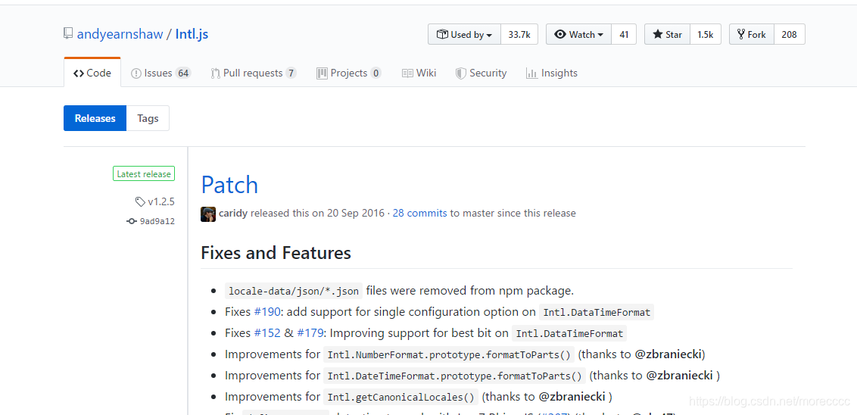
Task: Open andyearnshaw user profile link
Action: [x=120, y=34]
